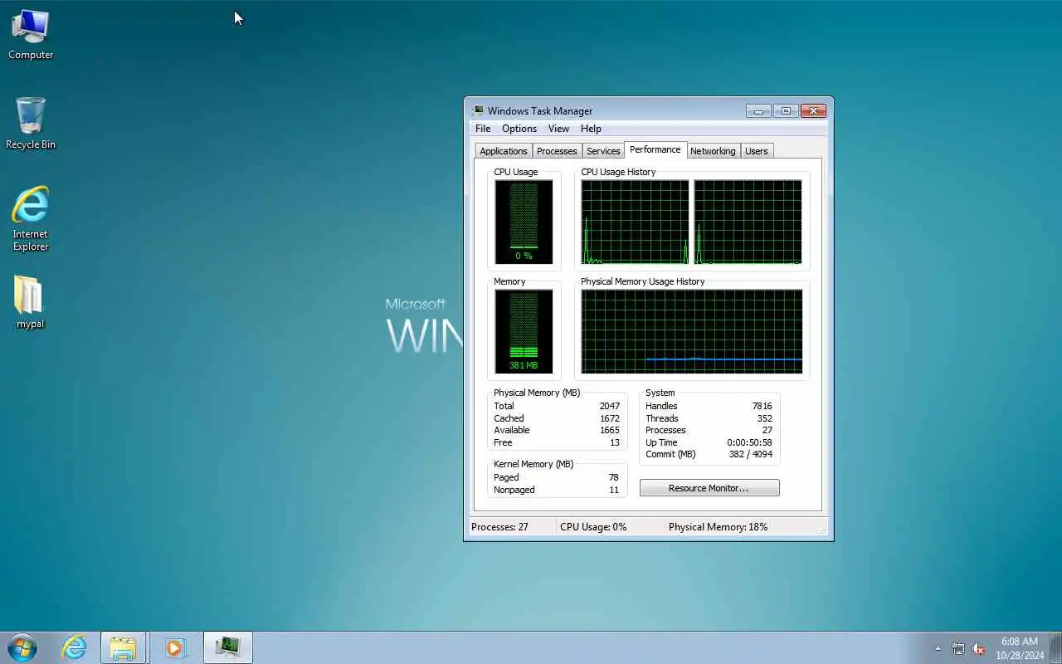Select the Performance tab

[655, 149]
